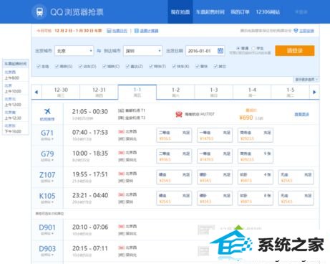Select the student ticket radio button
The height and width of the screenshot is (264, 330).
pyautogui.click(x=253, y=48)
